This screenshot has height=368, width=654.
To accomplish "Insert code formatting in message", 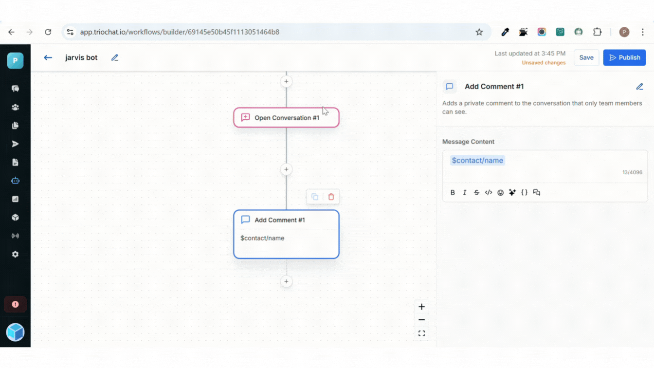I will (489, 193).
